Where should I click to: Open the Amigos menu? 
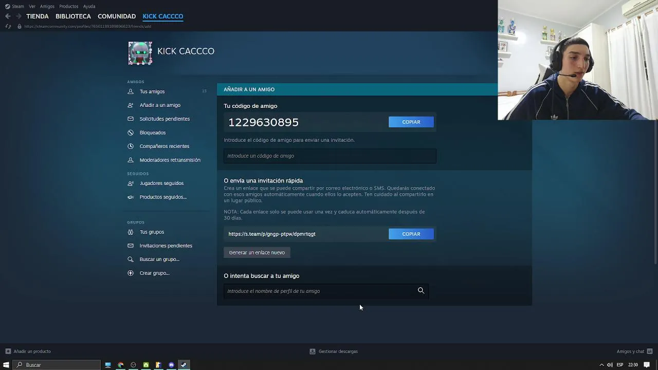tap(47, 6)
